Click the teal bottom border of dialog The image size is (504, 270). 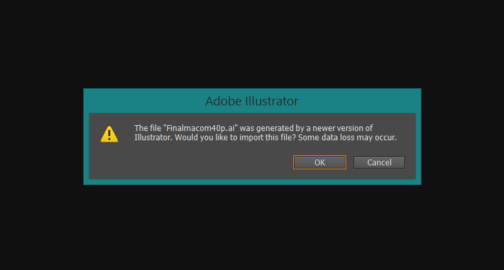coord(252,182)
